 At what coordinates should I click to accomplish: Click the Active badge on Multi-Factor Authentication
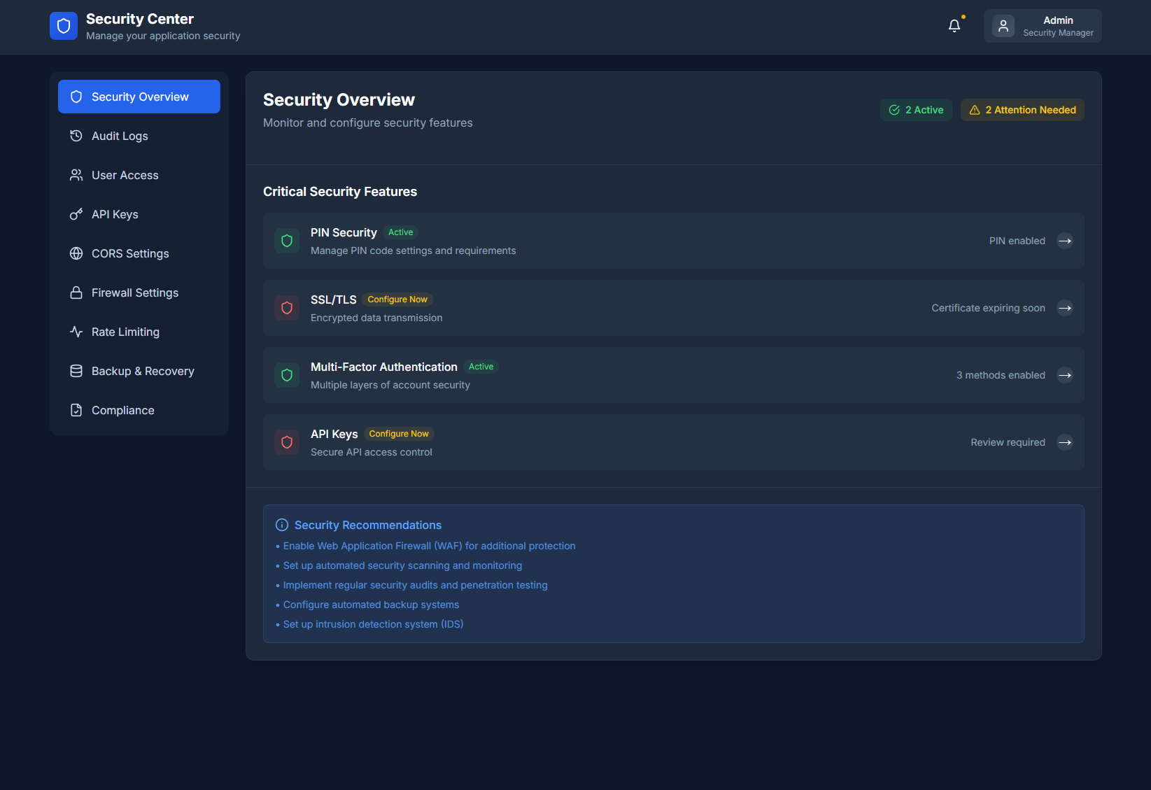[481, 366]
